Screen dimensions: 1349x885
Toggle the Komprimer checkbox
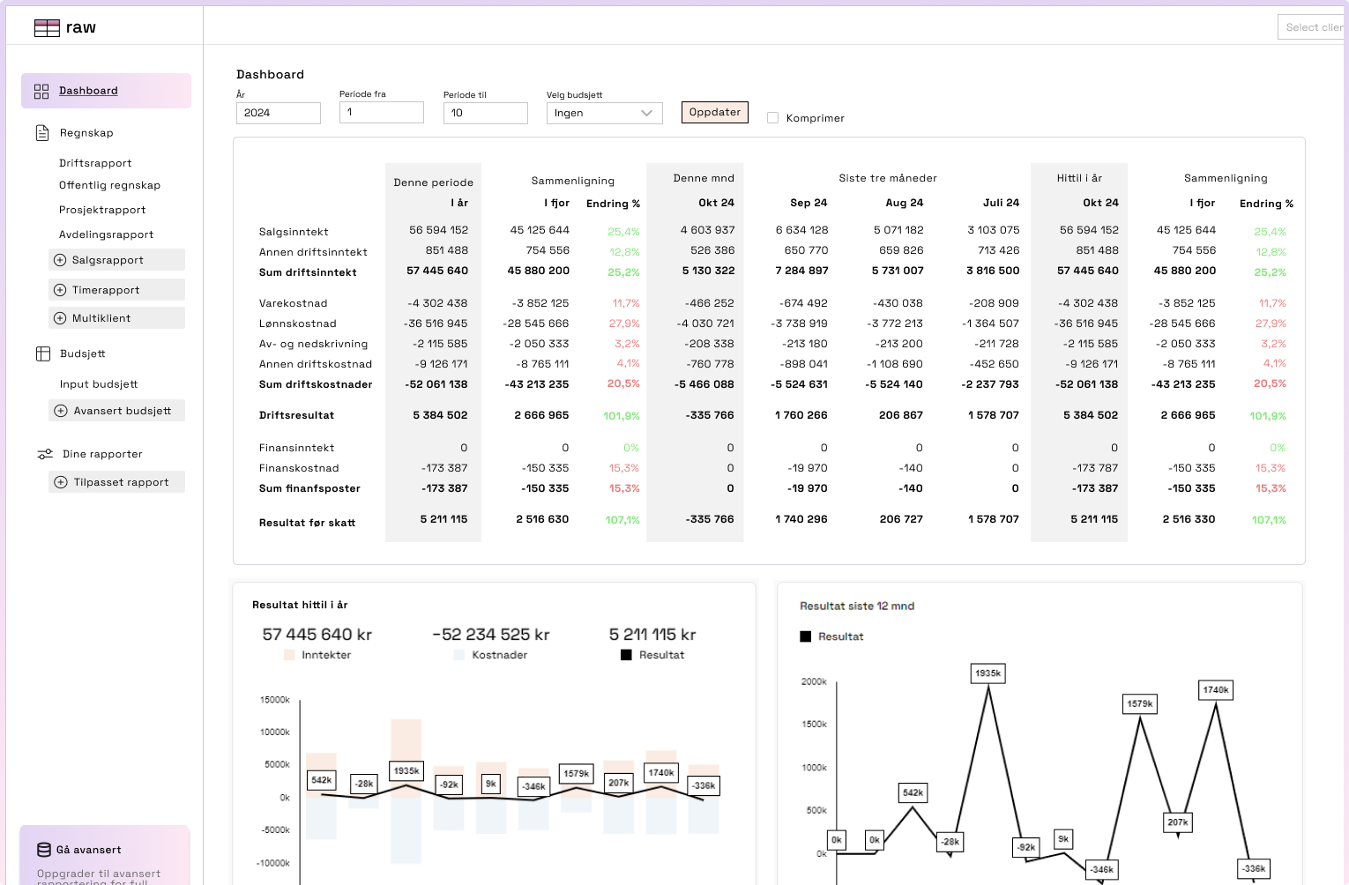(x=773, y=118)
